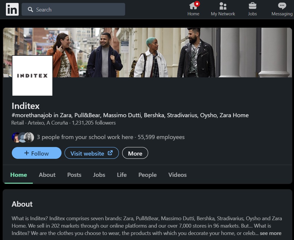Click the LinkedIn logo icon
This screenshot has height=240, width=294.
[12, 9]
